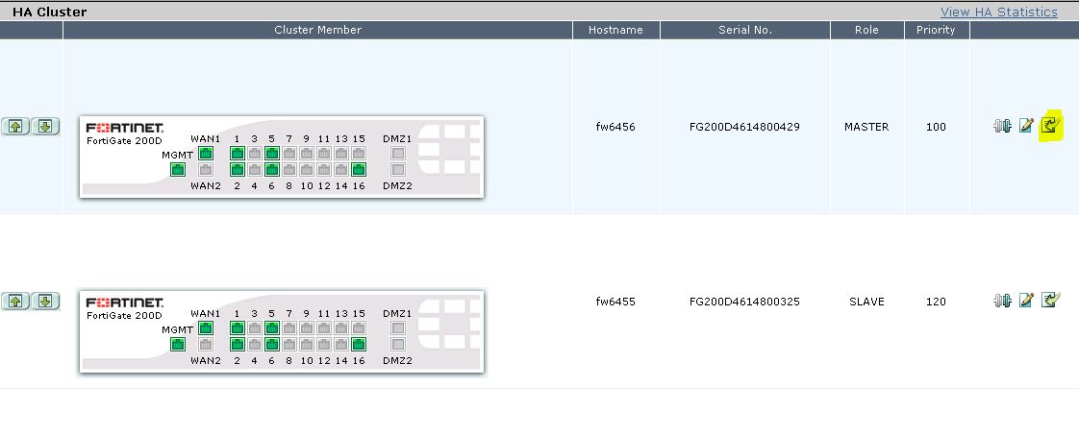This screenshot has height=436, width=1079.
Task: Select MGMT port on fw6456 faceplate
Action: coord(178,169)
